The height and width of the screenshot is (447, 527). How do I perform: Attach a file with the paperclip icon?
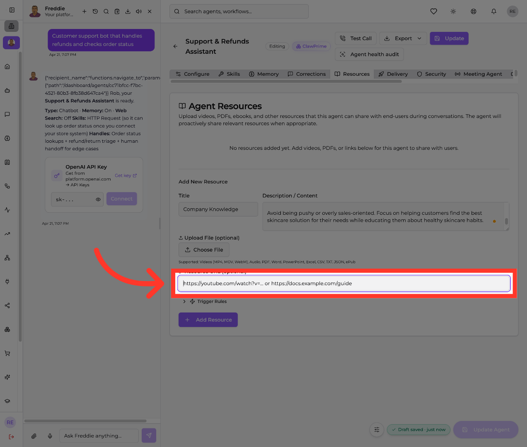point(34,436)
